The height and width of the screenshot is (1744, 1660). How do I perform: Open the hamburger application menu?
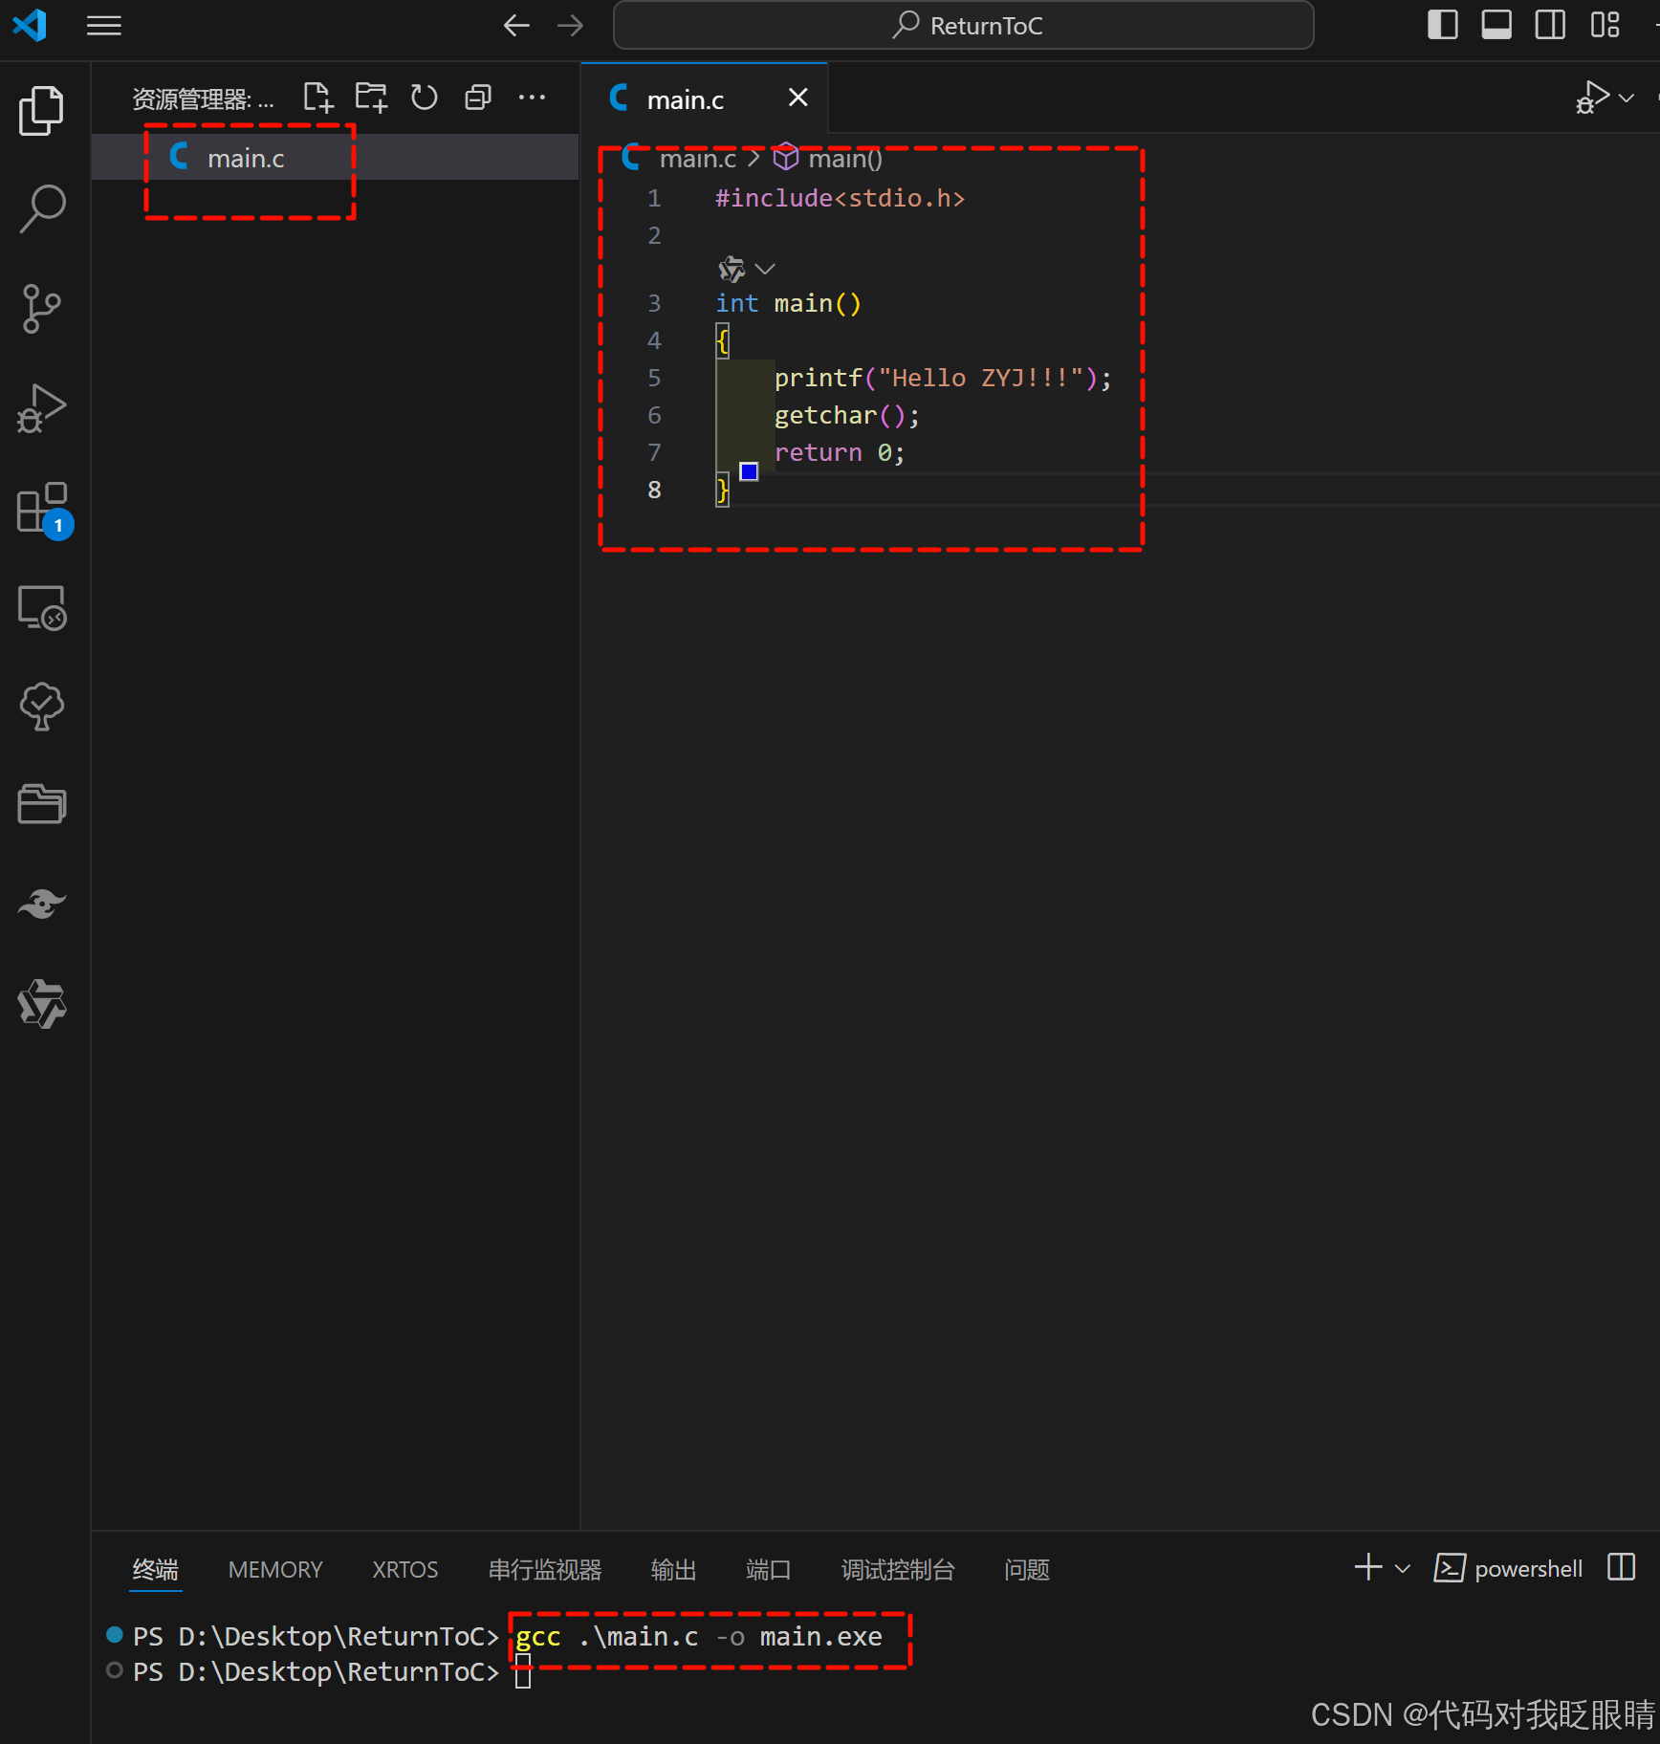click(104, 26)
